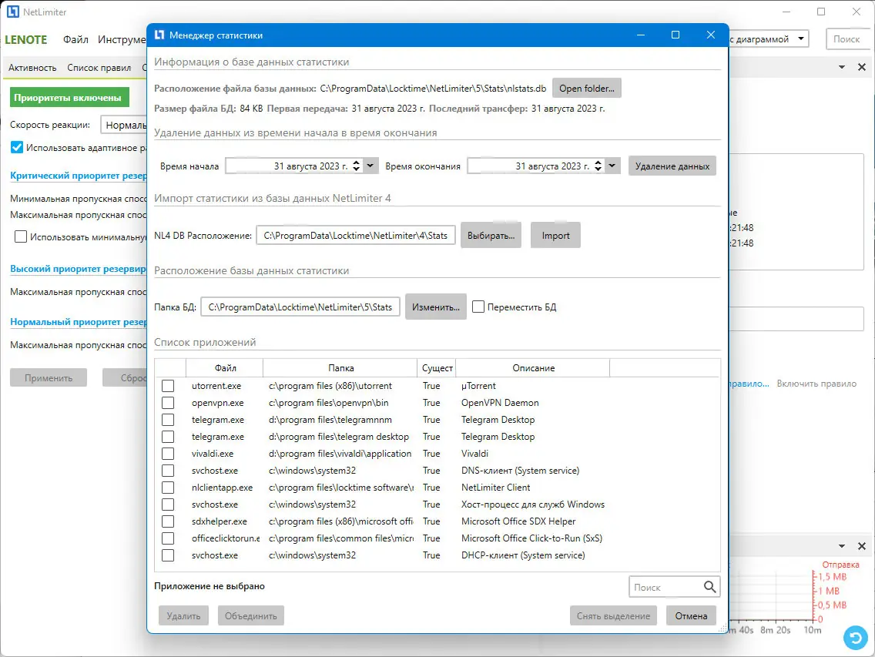Click the Отмена button
The height and width of the screenshot is (657, 875).
click(691, 615)
